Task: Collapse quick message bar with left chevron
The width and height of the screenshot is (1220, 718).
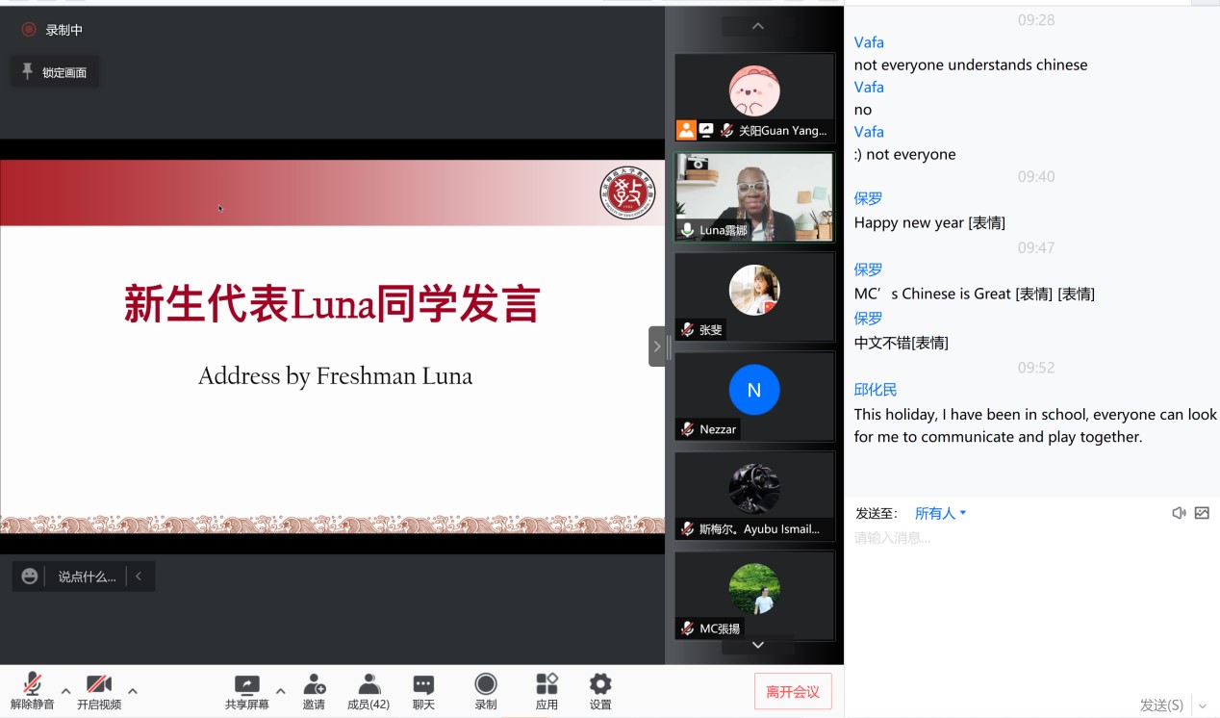Action: pos(139,576)
